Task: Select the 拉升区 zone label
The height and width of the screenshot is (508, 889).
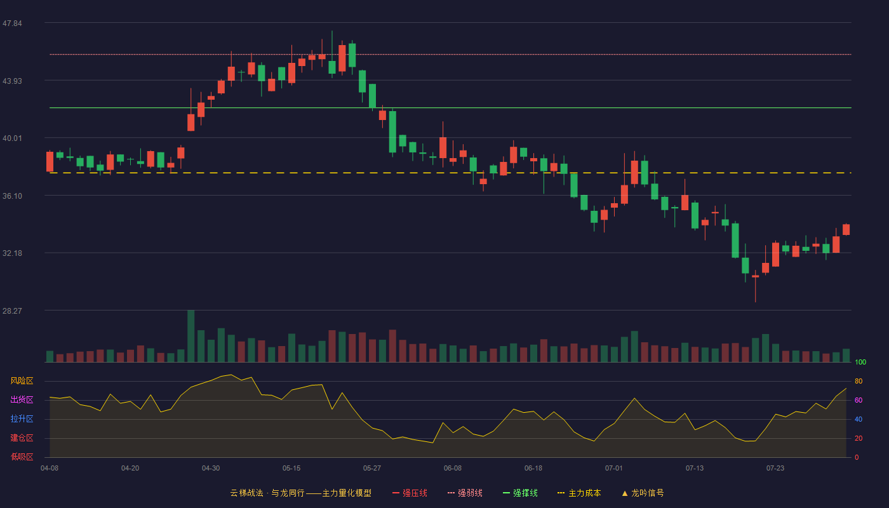Action: click(x=22, y=419)
